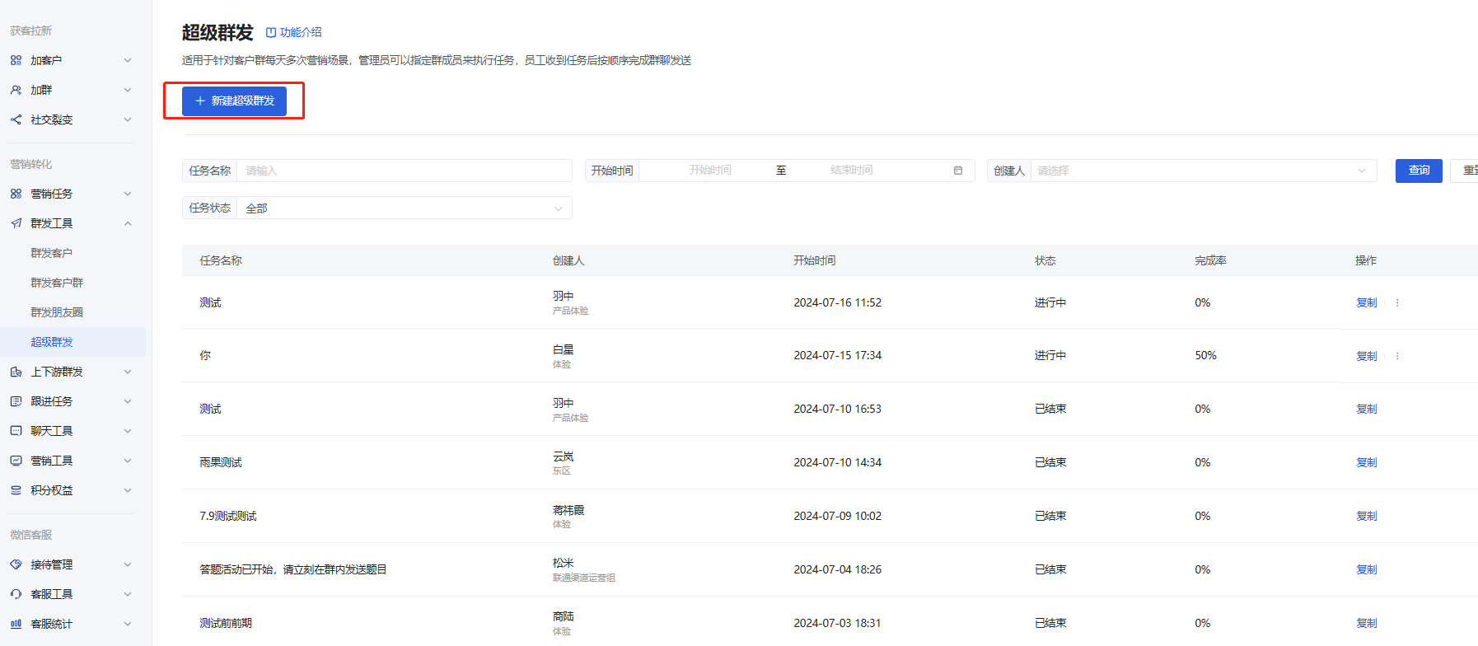Click the 营销任务 grid icon
The width and height of the screenshot is (1478, 646).
point(16,194)
